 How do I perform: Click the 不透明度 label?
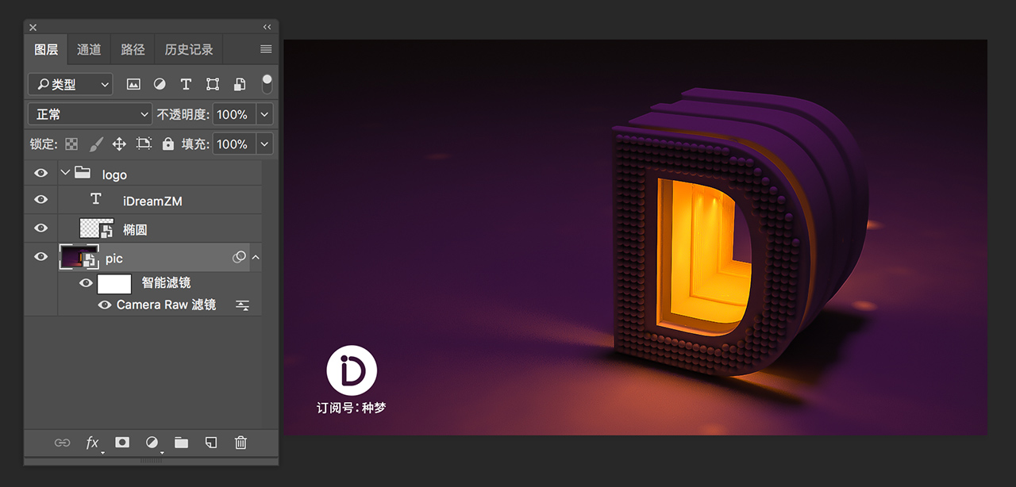(x=183, y=114)
